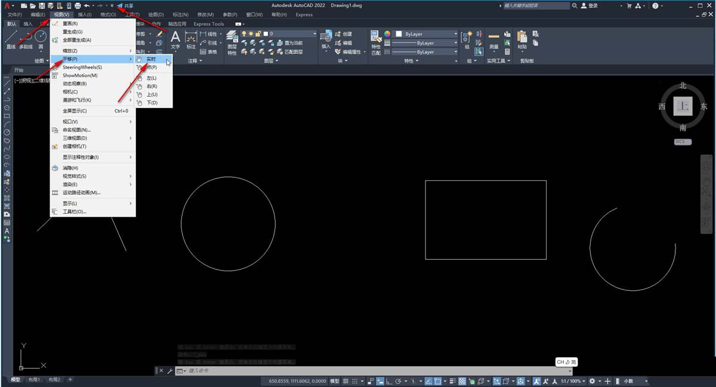Toggle snap mode in status bar
The image size is (716, 387).
355,380
